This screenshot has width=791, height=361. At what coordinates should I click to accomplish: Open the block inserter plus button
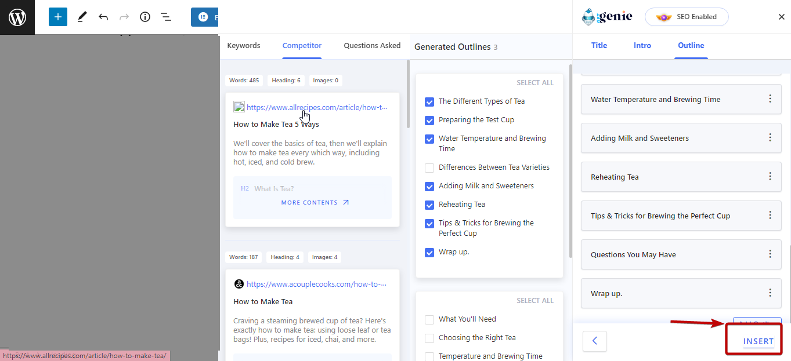coord(58,17)
